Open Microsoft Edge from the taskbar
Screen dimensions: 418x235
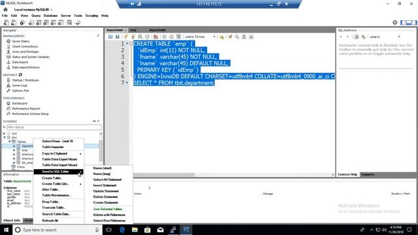pos(122,230)
